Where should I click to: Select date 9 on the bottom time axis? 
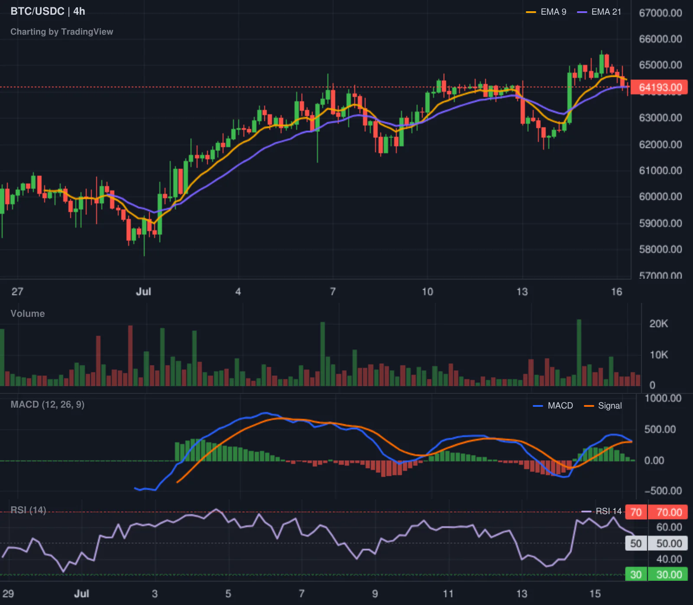pyautogui.click(x=375, y=594)
